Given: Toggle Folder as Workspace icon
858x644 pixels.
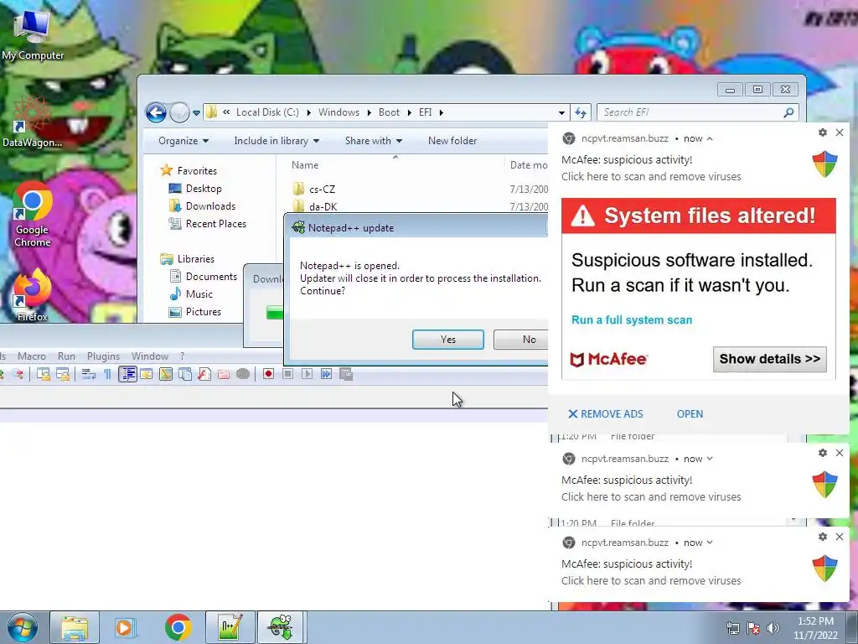Looking at the screenshot, I should point(224,375).
